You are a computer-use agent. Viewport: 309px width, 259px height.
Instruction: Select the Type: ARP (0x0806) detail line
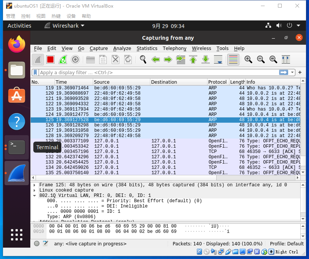click(x=71, y=217)
